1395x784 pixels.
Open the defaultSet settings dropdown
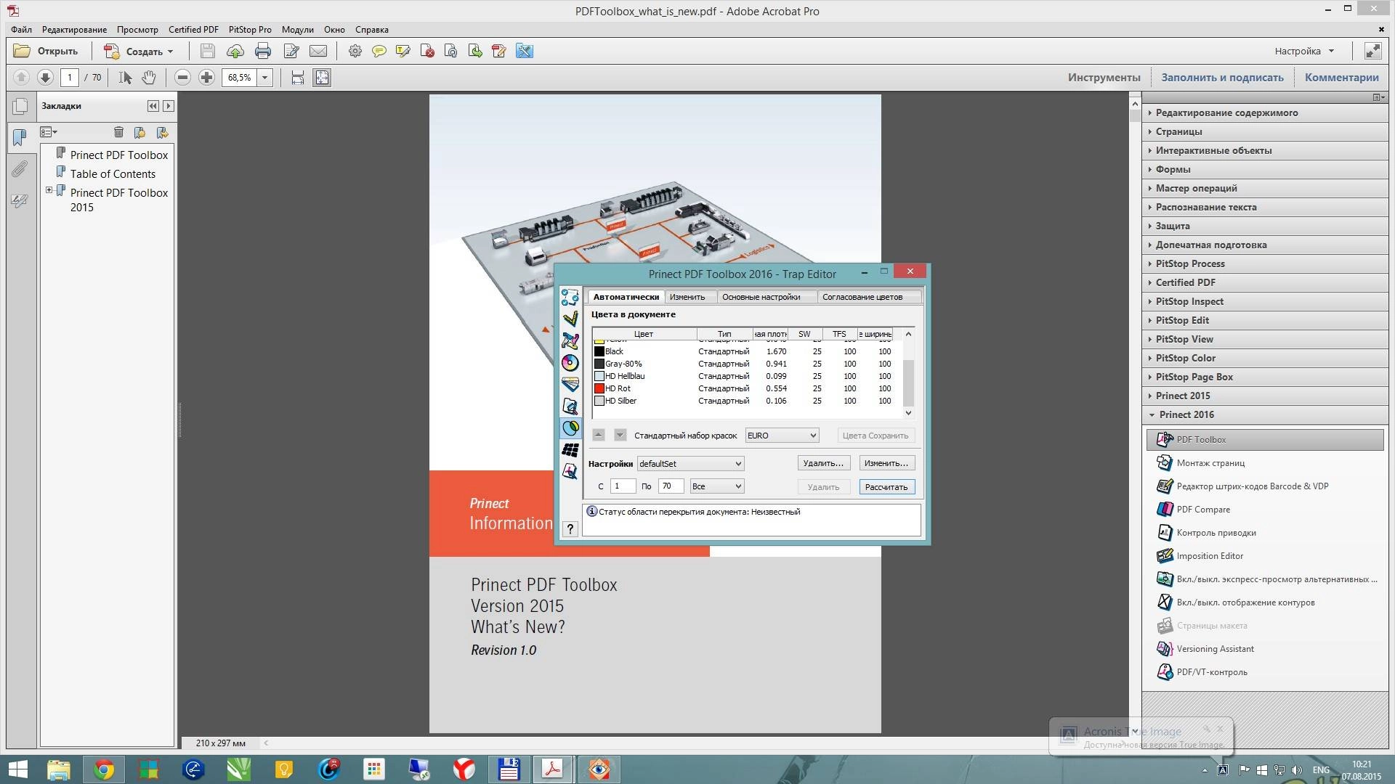[x=690, y=464]
